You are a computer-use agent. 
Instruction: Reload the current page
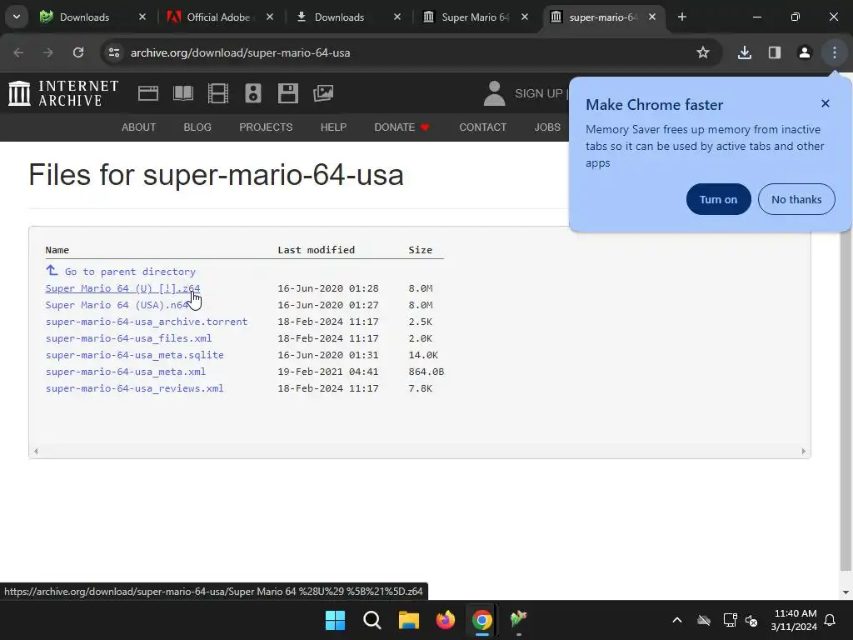(x=78, y=52)
